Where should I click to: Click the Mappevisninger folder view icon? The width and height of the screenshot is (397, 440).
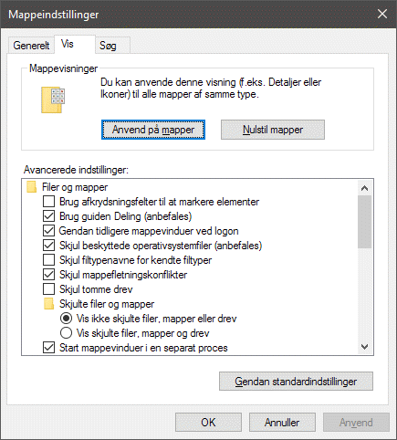pyautogui.click(x=53, y=100)
